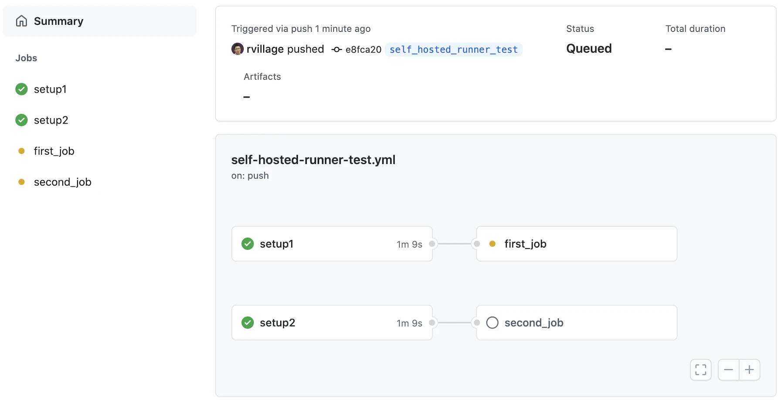Screen dimensions: 781x402
Task: Select the setup1 node in workflow graph
Action: point(332,244)
